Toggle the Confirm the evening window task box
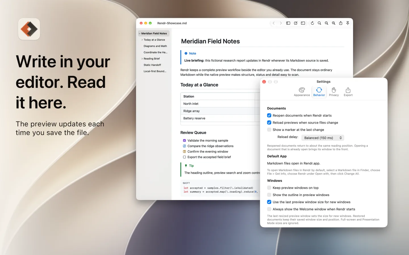Viewport: 409px width, 255px height. point(184,152)
